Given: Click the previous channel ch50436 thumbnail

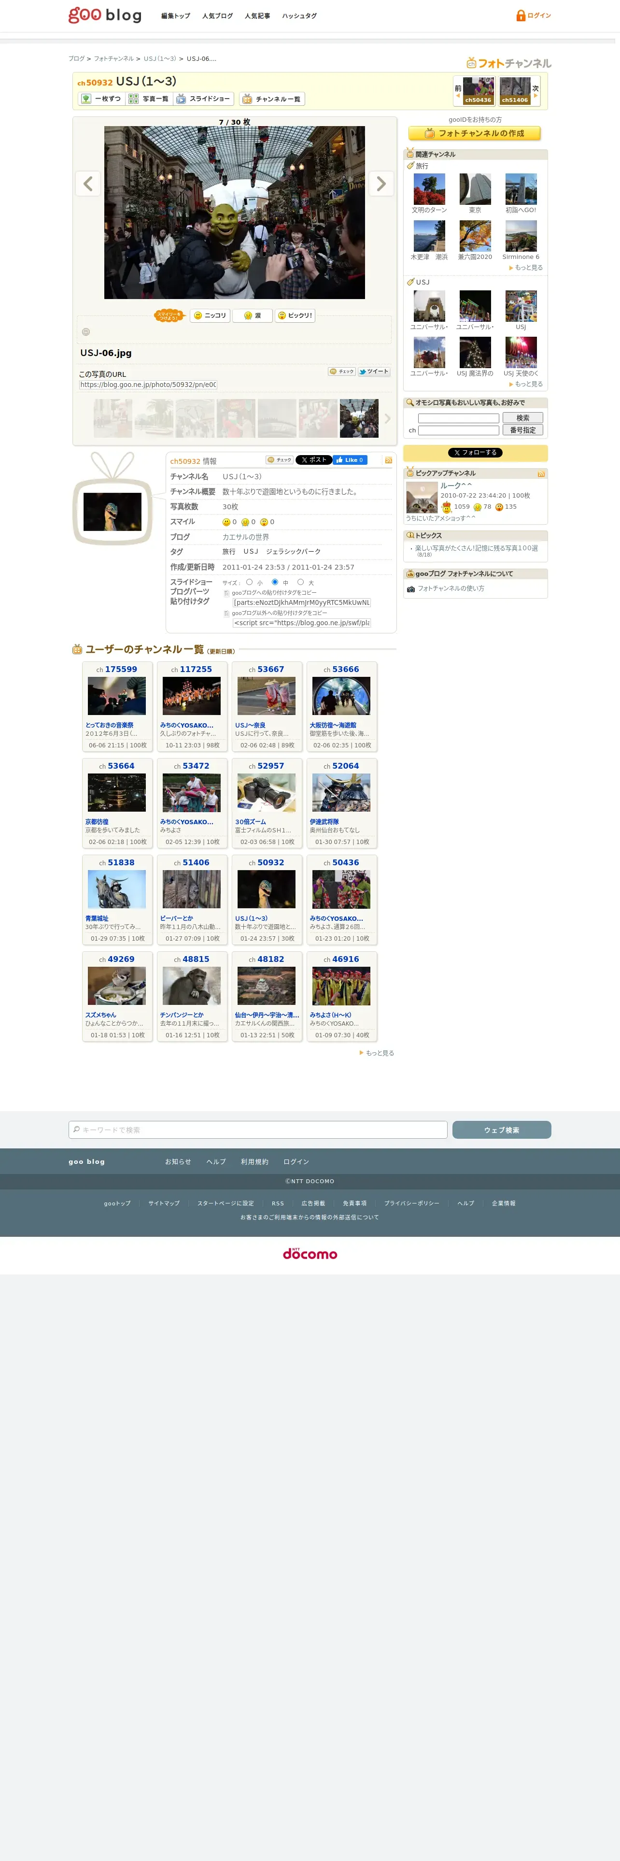Looking at the screenshot, I should tap(478, 91).
